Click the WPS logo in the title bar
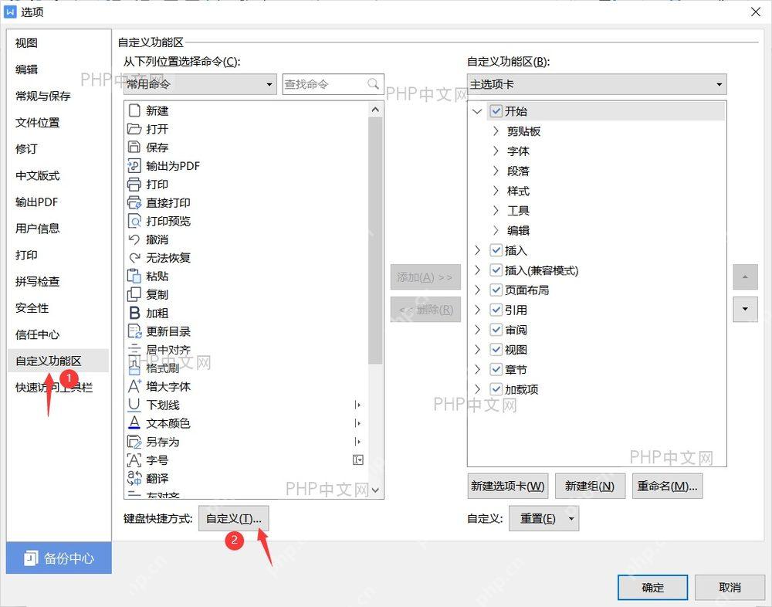Viewport: 772px width, 607px height. click(10, 12)
